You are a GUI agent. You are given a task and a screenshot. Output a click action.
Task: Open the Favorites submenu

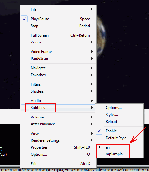point(58,75)
